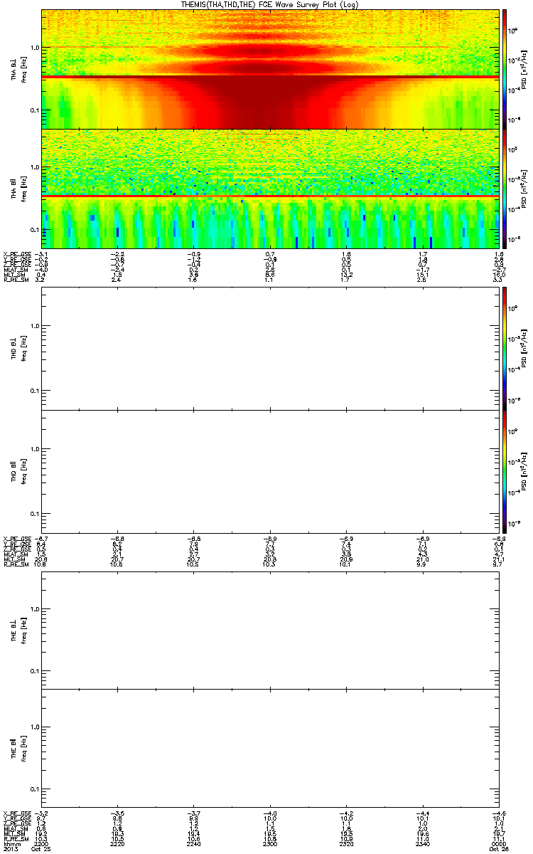
Task: Click the 'THA B∥ freq [Hz]' axis label
Action: click(18, 189)
